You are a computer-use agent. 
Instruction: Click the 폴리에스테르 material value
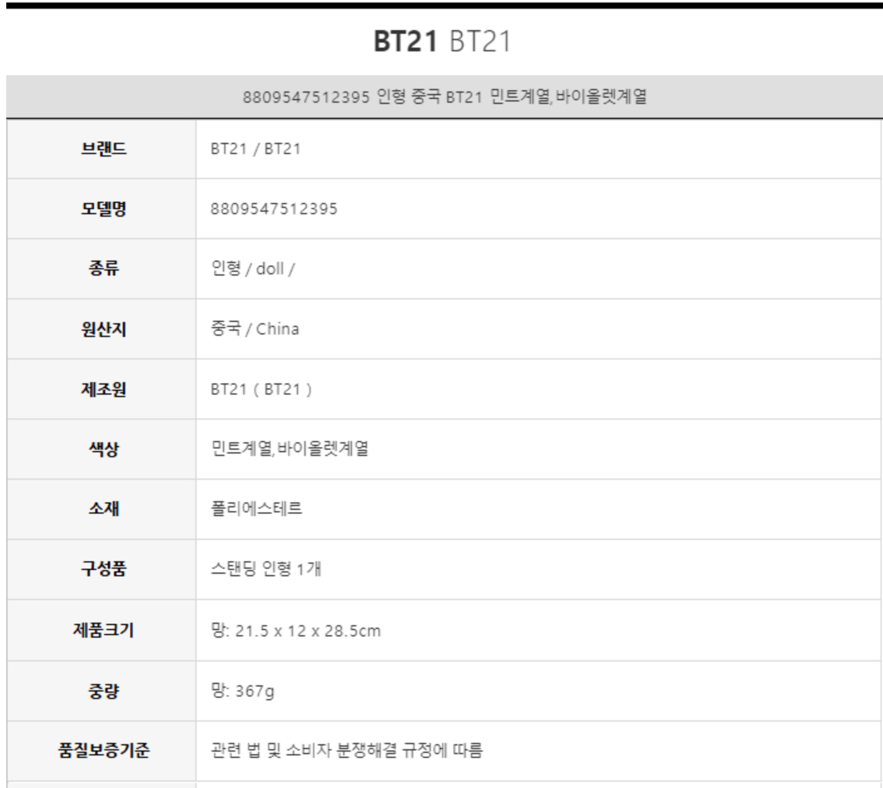[x=257, y=508]
